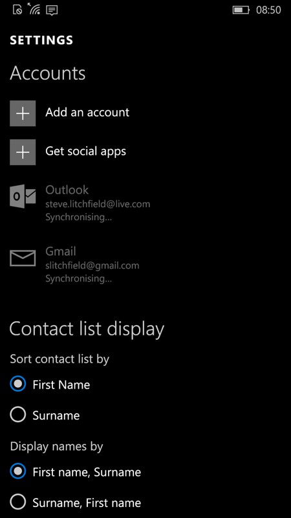
Task: Tap the Outlook Synchronising status text
Action: coord(78,218)
